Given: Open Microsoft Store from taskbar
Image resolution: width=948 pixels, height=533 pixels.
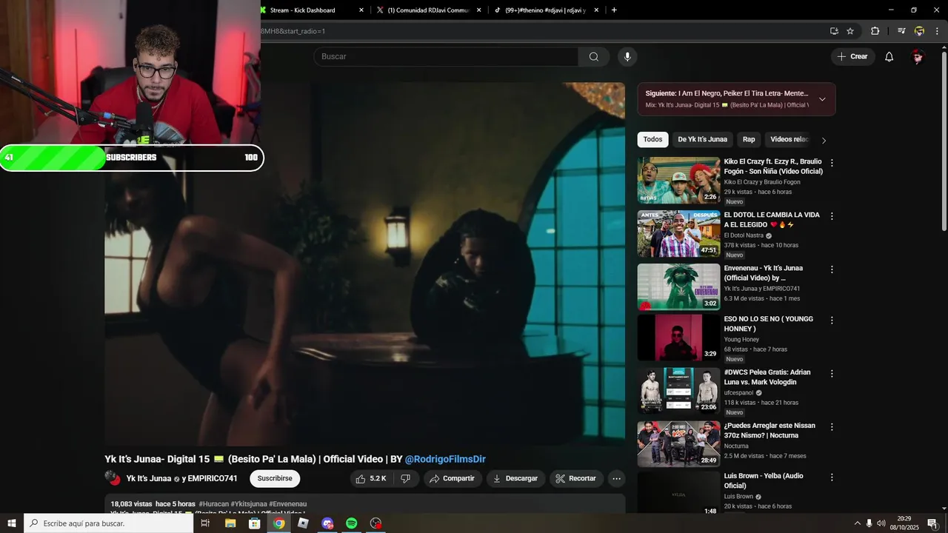Looking at the screenshot, I should (x=255, y=523).
